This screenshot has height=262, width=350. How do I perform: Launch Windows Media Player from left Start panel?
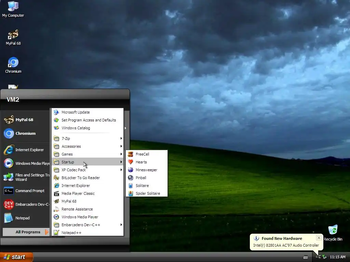click(x=26, y=163)
